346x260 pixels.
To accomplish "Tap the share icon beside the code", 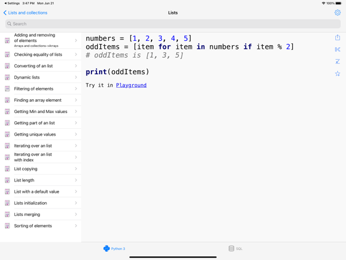I will pos(337,38).
